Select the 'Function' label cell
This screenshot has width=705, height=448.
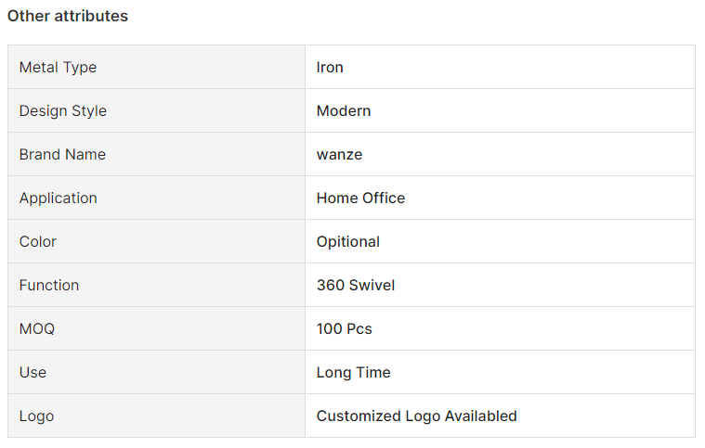[156, 285]
